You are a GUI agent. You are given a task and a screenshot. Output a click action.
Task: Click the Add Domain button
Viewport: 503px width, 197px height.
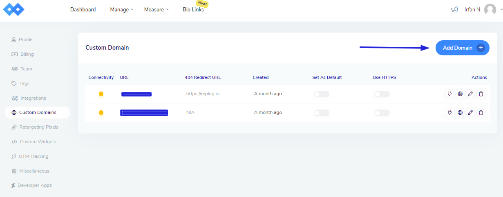[x=462, y=48]
